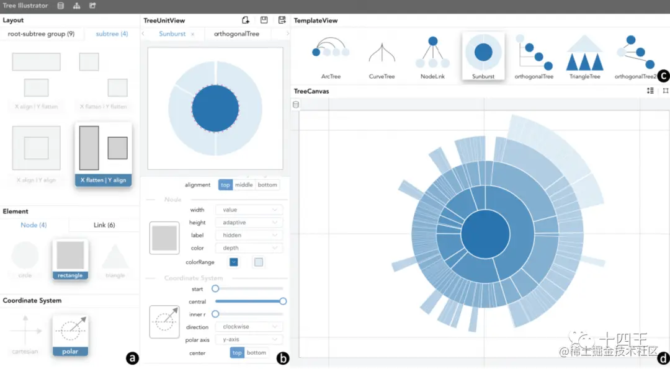Click the central slider handle
Viewport: 670px width, 369px height.
click(283, 301)
